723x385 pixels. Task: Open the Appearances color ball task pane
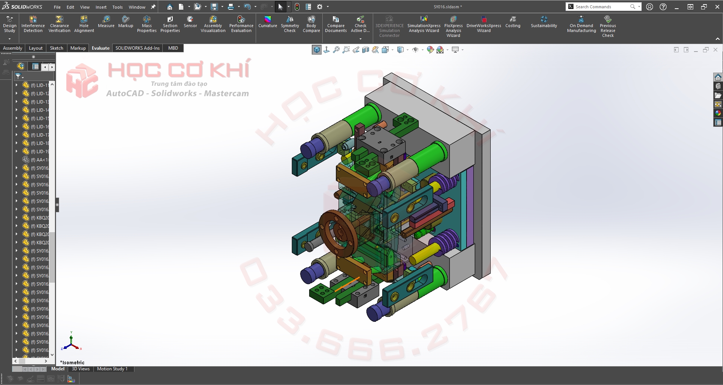pyautogui.click(x=718, y=113)
